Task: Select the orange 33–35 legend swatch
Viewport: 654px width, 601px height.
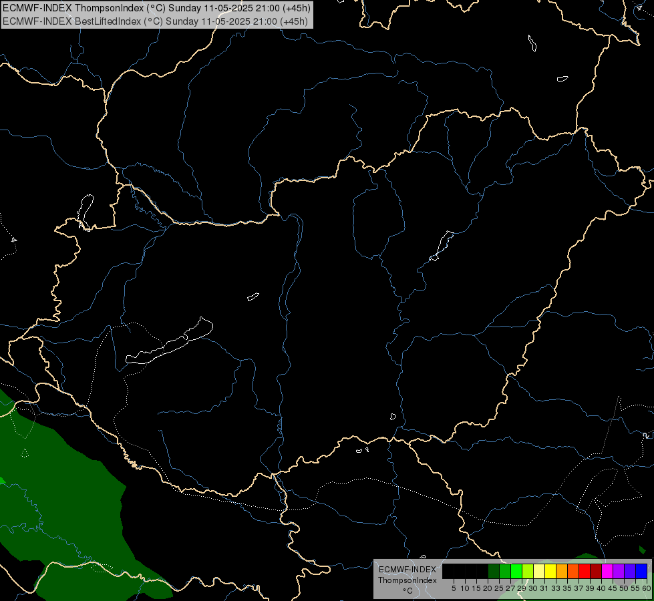Action: click(562, 571)
